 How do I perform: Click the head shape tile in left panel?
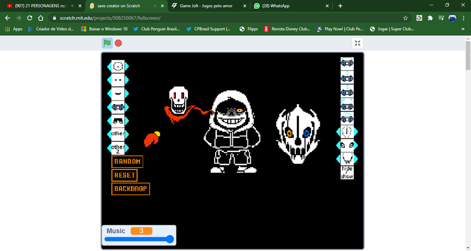(118, 66)
